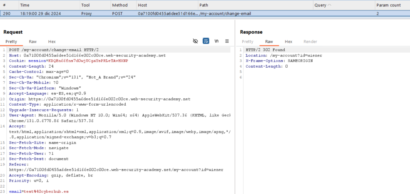Click the Upgrade-Insecure-Requests: 1 line
410x194 pixels.
tap(44, 110)
